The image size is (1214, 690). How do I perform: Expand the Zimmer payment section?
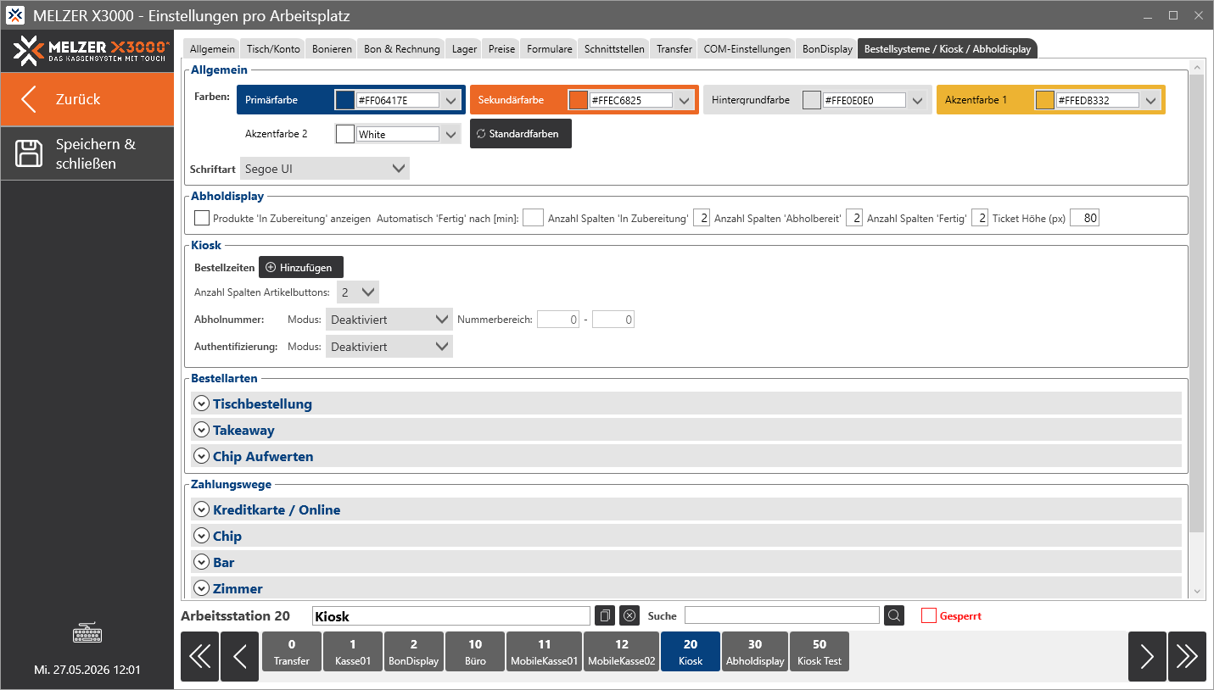(x=201, y=588)
